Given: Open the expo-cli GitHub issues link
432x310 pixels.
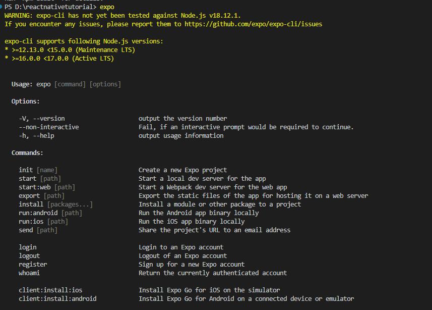Looking at the screenshot, I should pos(253,24).
